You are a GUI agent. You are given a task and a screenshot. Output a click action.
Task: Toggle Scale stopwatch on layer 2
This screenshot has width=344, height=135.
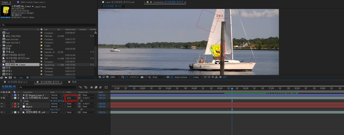21,101
